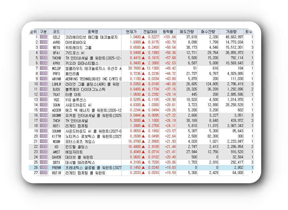The height and width of the screenshot is (210, 288).
Task: Select the AVRO stock code
Action: click(x=56, y=42)
